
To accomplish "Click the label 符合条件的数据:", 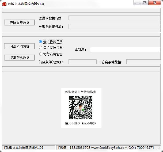I will click(51, 62).
